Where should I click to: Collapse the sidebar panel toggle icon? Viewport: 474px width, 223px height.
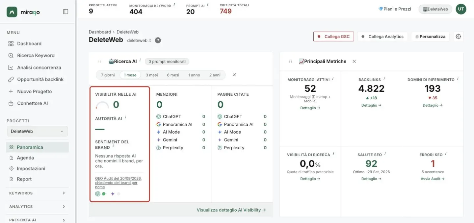pos(66,12)
